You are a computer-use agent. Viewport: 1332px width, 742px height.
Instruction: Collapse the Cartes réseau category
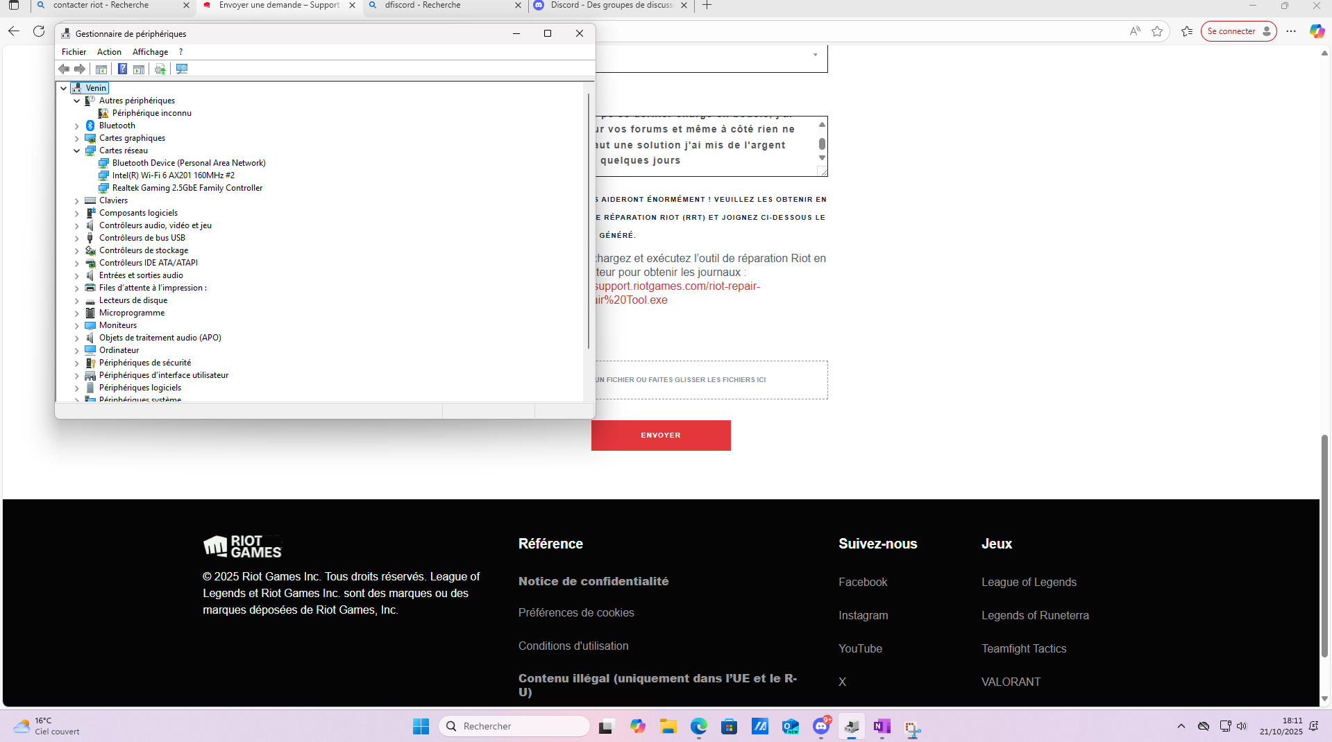point(77,150)
